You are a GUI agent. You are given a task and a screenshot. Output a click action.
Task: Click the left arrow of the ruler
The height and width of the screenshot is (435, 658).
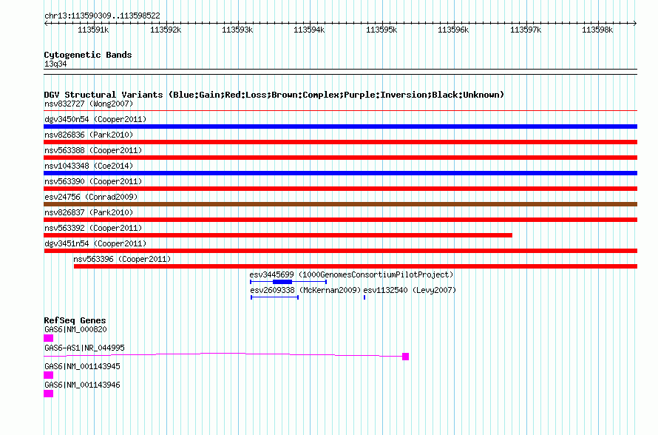point(46,24)
